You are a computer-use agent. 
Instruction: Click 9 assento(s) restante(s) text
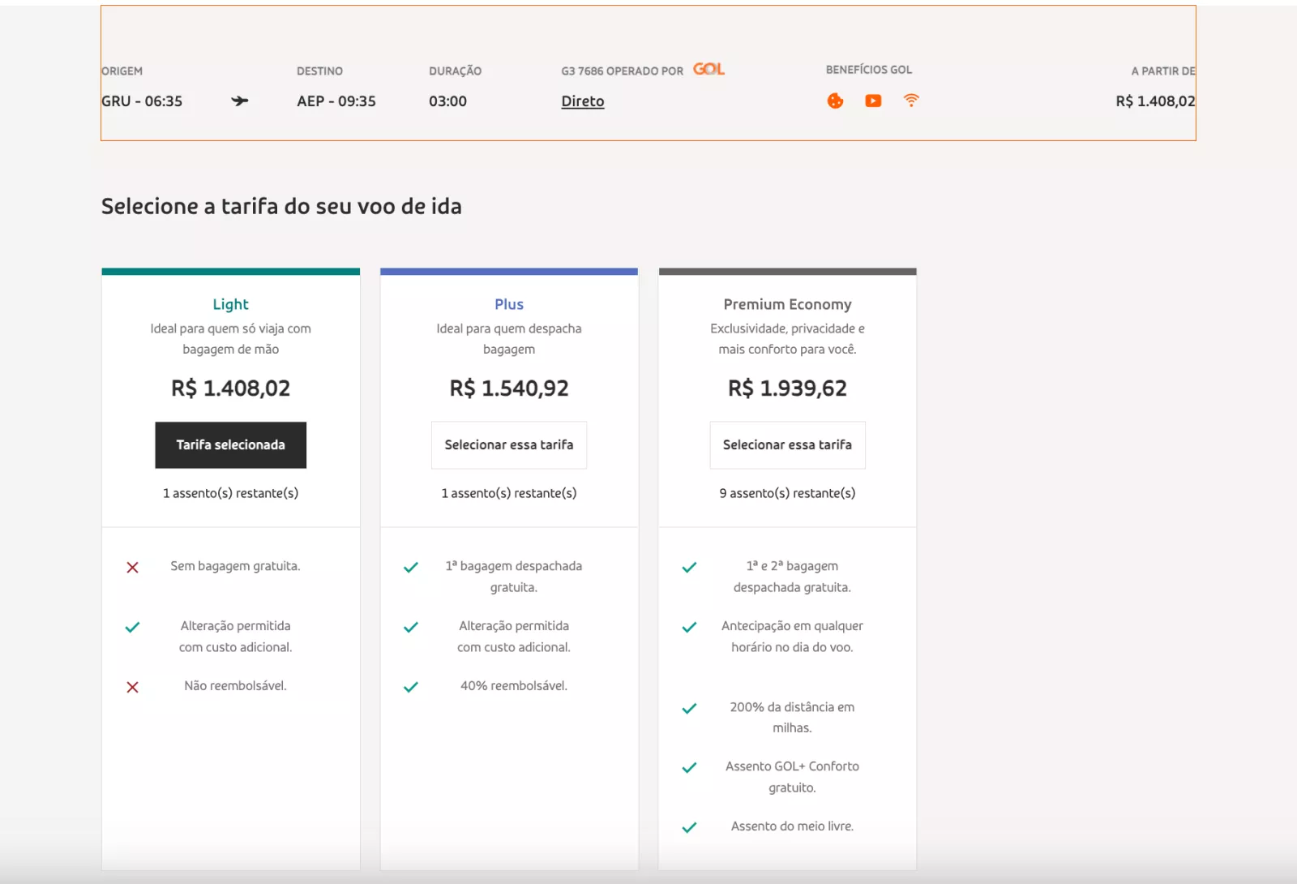click(x=788, y=493)
